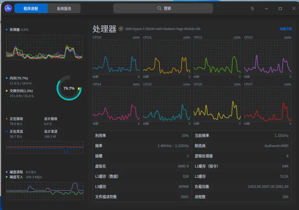Click the CPU4 usage chart

(x=116, y=104)
